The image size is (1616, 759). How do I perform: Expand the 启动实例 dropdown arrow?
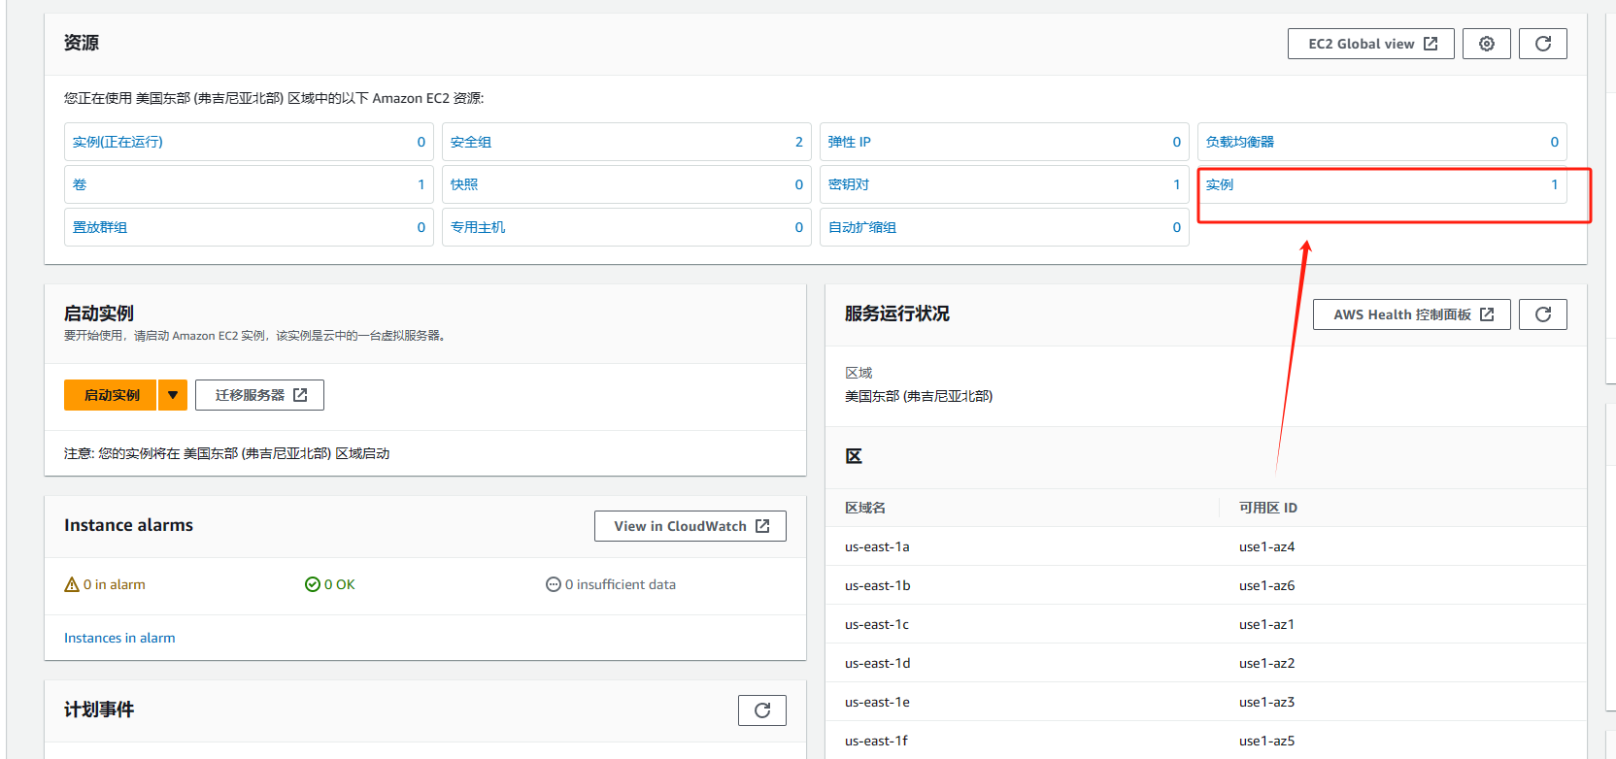point(173,395)
